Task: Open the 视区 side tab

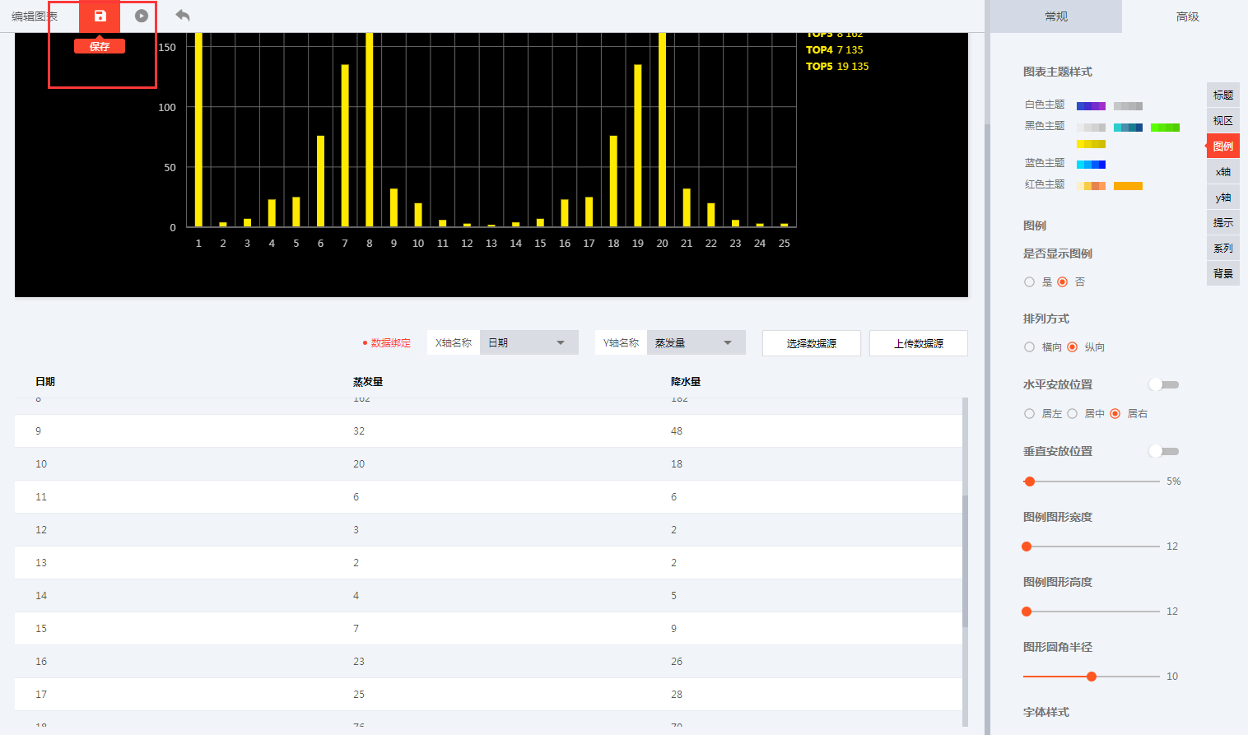Action: coord(1223,121)
